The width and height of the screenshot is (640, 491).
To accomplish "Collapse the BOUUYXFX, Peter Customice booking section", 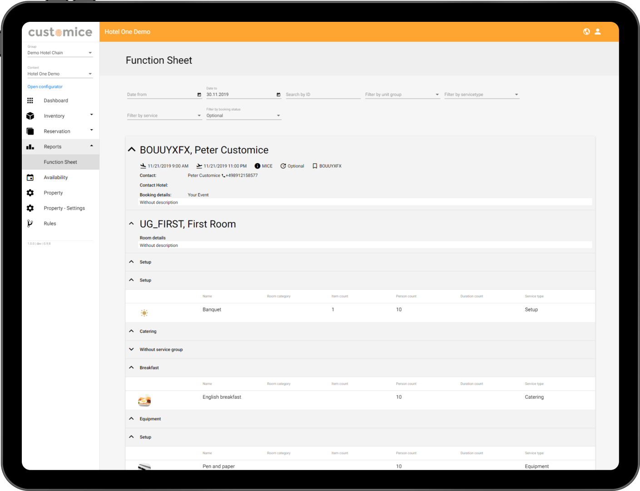I will point(132,150).
